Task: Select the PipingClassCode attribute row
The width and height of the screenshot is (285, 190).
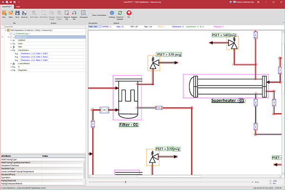Action: 42,180
